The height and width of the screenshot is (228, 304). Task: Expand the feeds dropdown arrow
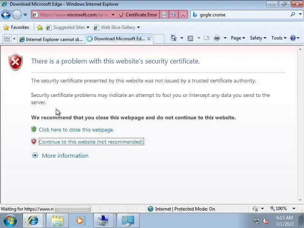tap(199, 38)
